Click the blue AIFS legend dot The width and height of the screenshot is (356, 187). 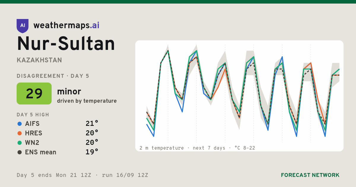(x=20, y=124)
